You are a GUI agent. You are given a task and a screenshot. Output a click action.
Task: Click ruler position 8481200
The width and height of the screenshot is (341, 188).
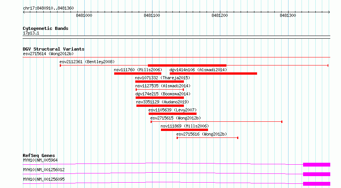(220, 15)
